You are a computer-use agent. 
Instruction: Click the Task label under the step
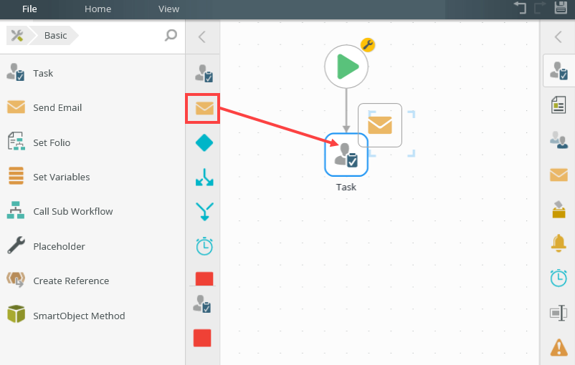pyautogui.click(x=346, y=187)
